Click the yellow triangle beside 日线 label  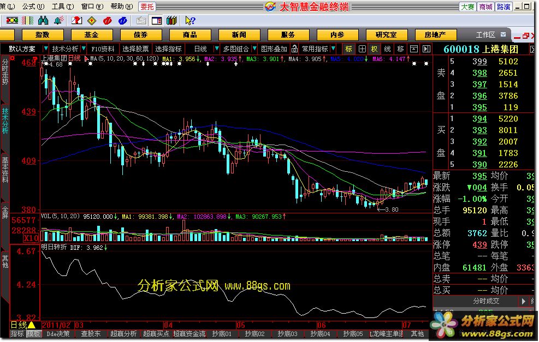(x=31, y=325)
